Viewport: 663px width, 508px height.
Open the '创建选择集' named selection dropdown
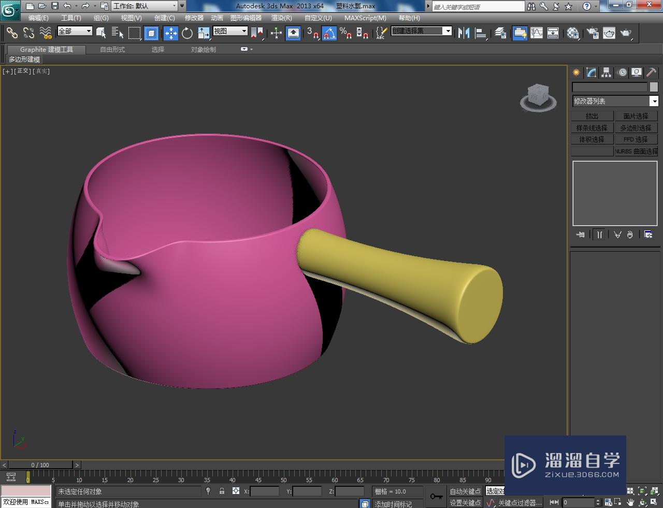[421, 31]
